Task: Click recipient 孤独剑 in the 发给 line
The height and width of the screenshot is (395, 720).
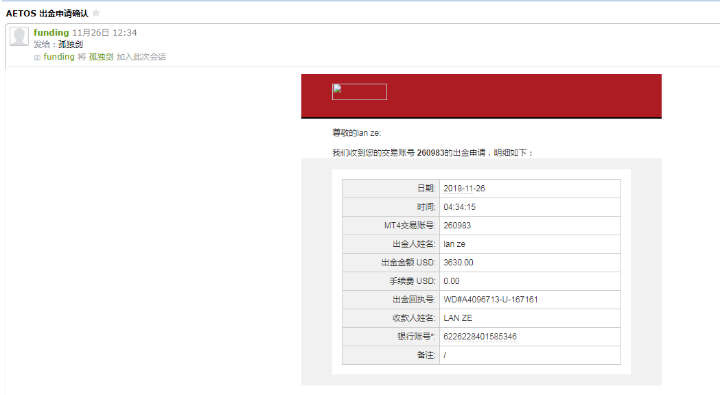Action: pyautogui.click(x=71, y=45)
